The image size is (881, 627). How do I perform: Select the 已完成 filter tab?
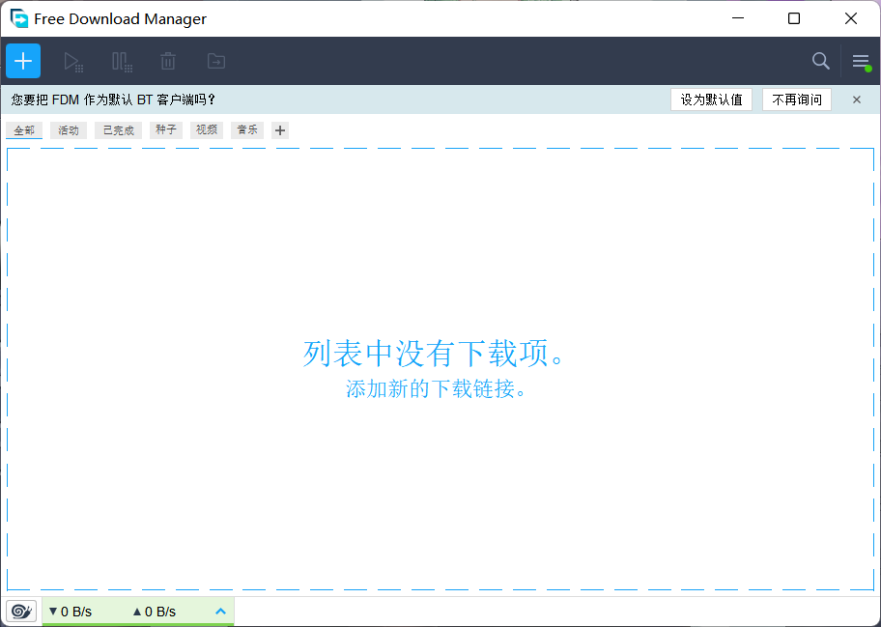[119, 130]
